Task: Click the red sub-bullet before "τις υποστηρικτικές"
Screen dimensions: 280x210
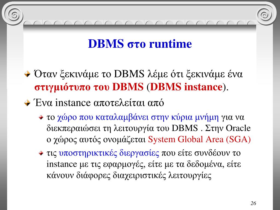Action: (x=41, y=153)
